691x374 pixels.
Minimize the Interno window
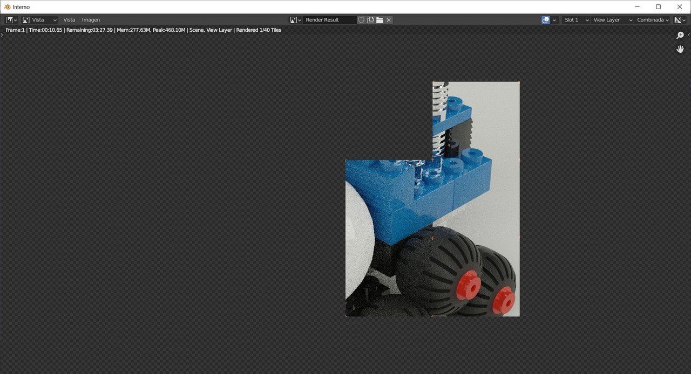pyautogui.click(x=638, y=7)
